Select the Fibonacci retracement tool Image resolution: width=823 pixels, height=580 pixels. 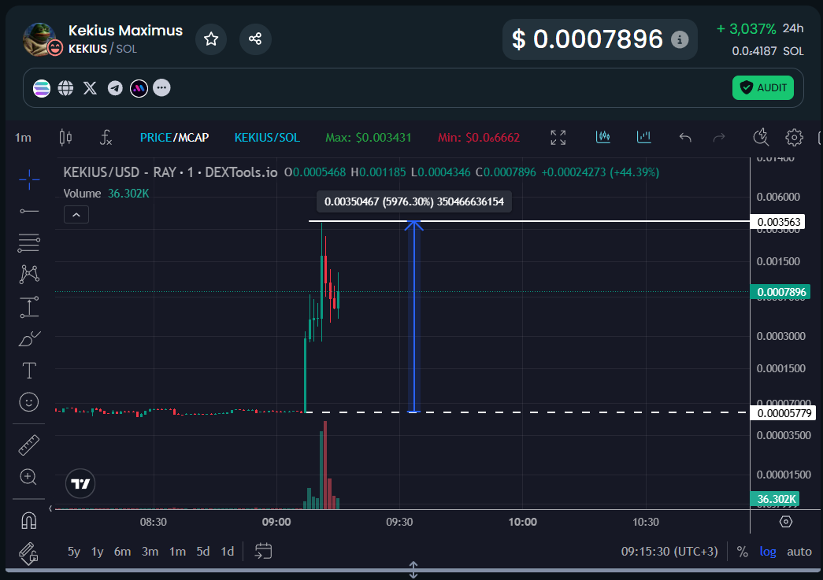29,243
